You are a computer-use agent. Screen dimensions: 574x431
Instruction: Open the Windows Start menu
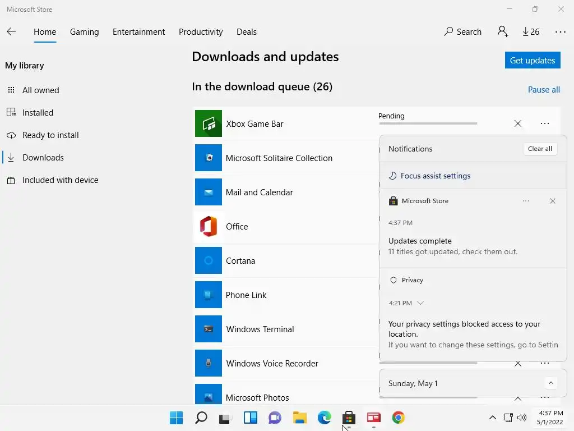coord(176,418)
